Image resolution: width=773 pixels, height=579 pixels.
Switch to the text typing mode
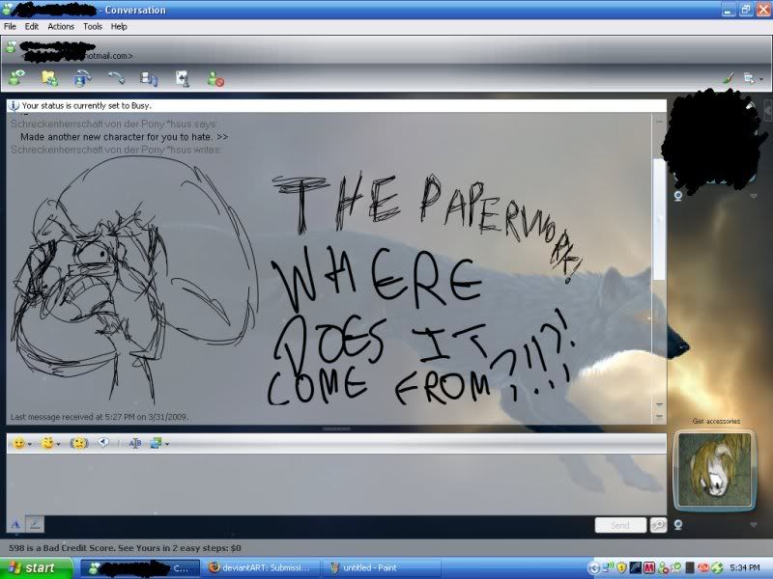tap(15, 523)
